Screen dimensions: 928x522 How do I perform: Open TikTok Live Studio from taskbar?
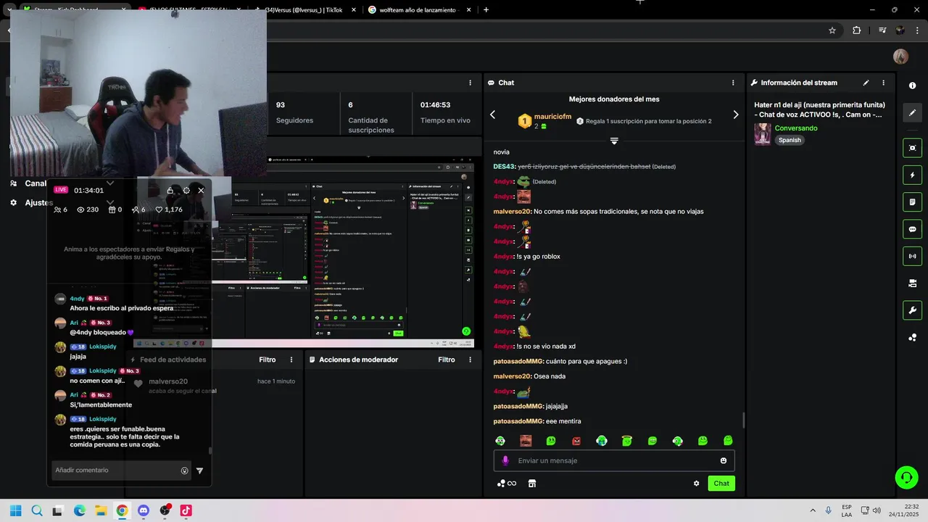point(186,510)
